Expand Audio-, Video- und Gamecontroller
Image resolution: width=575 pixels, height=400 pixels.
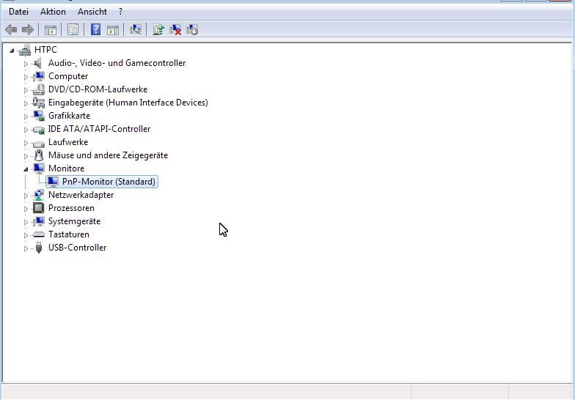point(26,64)
